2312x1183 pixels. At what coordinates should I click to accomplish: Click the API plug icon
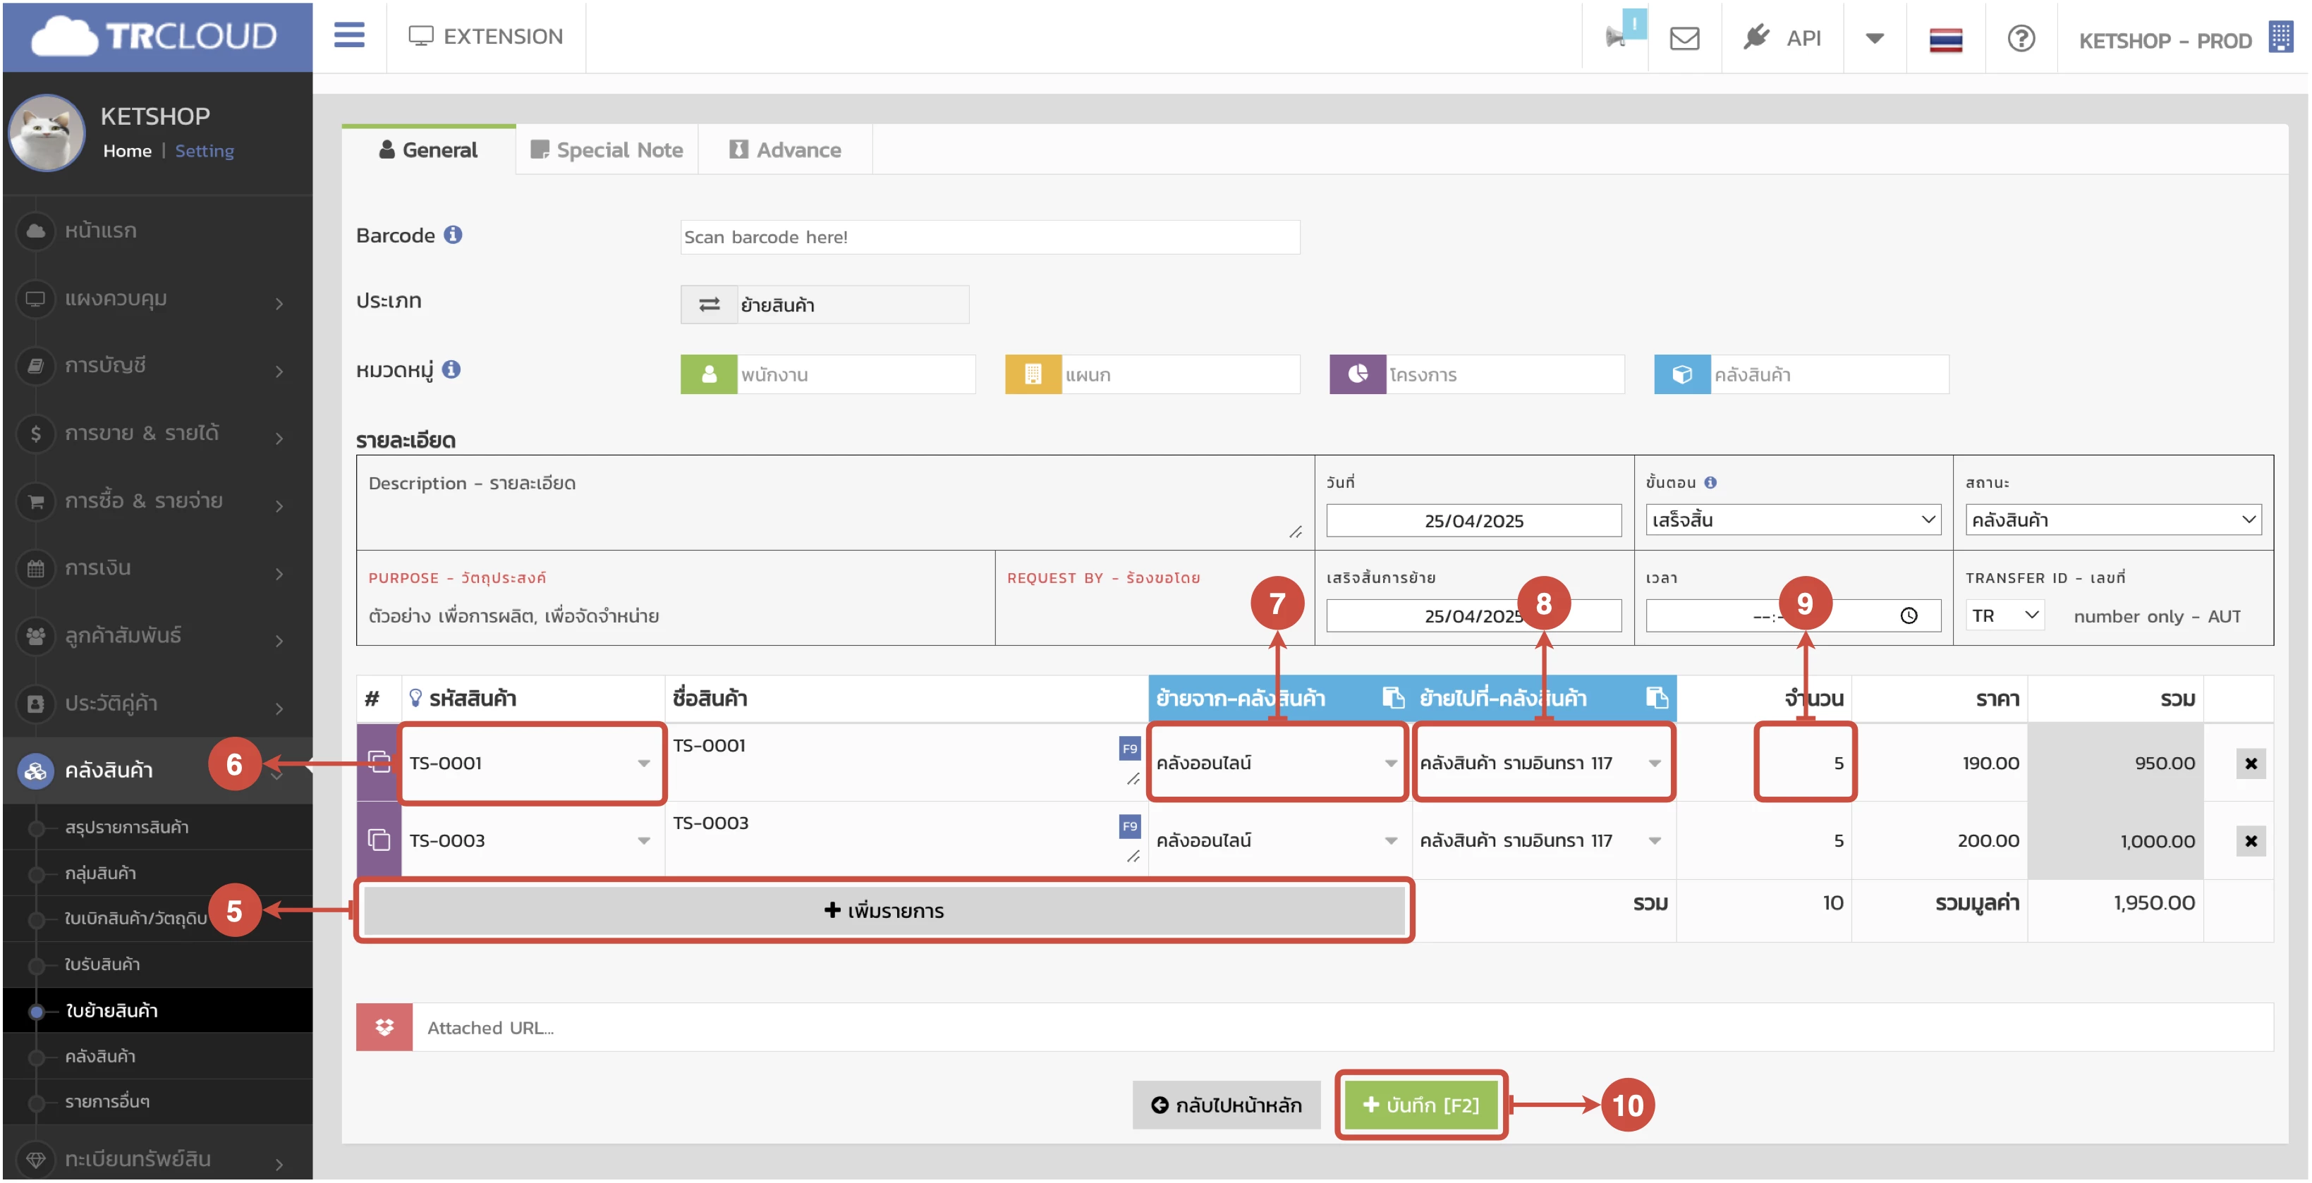(1756, 37)
